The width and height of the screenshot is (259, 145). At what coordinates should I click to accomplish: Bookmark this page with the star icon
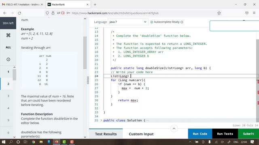pos(219,13)
